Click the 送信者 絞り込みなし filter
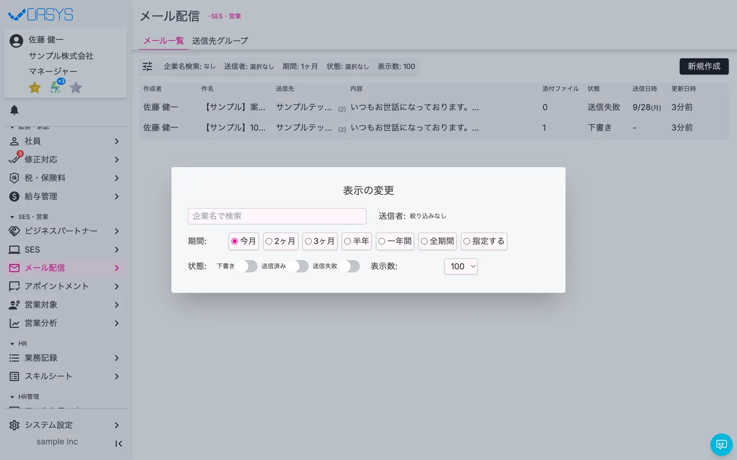 pyautogui.click(x=428, y=216)
